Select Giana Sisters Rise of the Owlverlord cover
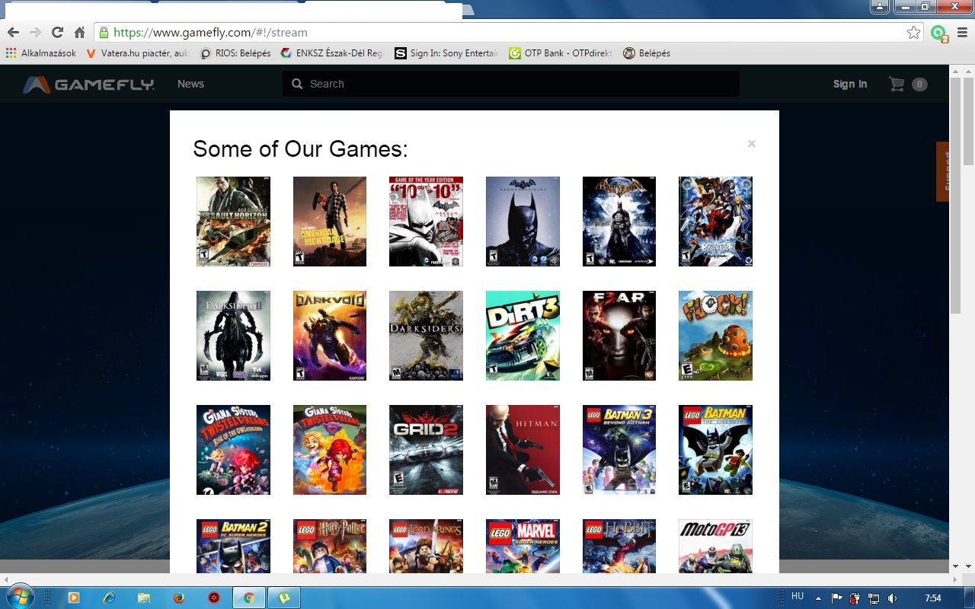The height and width of the screenshot is (609, 975). pos(233,450)
